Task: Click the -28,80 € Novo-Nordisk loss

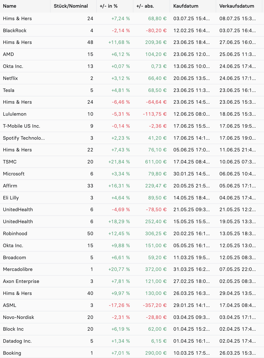Action: tap(156, 317)
